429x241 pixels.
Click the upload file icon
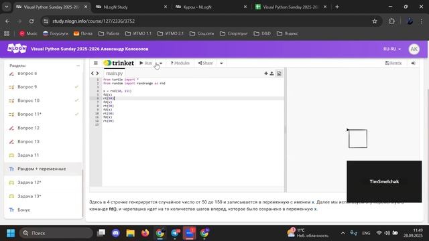point(271,73)
